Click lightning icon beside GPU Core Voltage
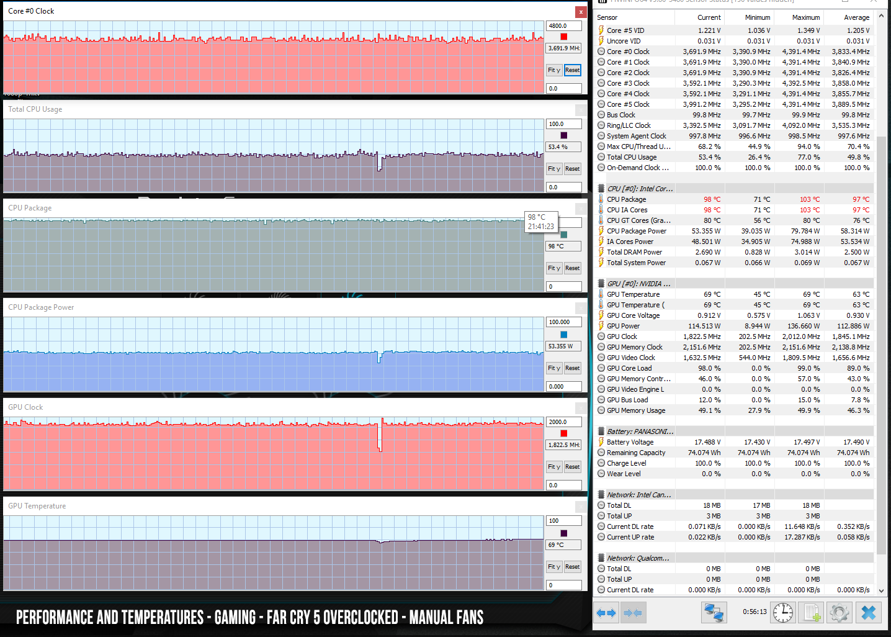 [601, 315]
